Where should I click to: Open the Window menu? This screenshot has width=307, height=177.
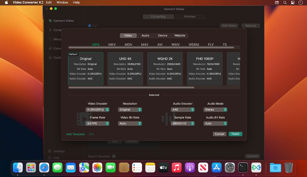click(62, 3)
